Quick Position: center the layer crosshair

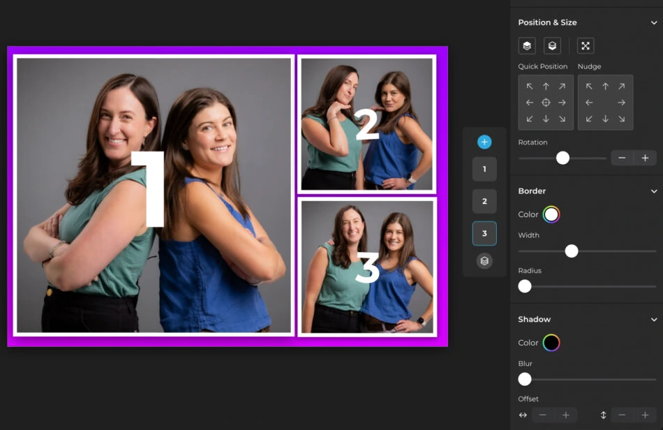(x=546, y=103)
